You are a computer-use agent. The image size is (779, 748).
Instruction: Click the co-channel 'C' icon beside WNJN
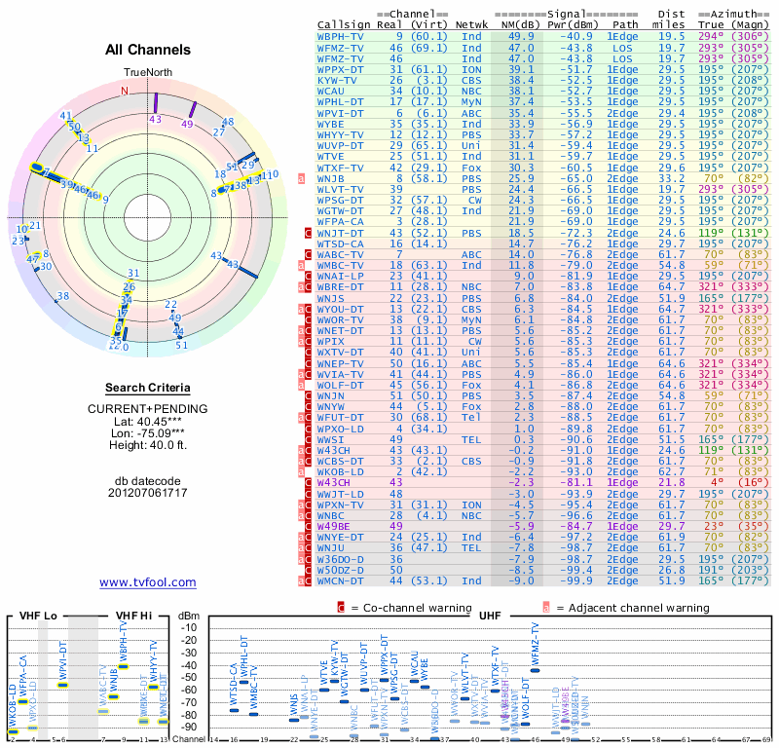308,396
